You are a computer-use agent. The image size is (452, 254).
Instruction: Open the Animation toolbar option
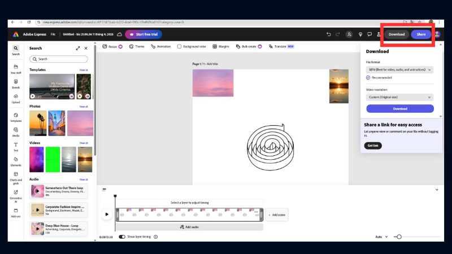[x=161, y=46]
